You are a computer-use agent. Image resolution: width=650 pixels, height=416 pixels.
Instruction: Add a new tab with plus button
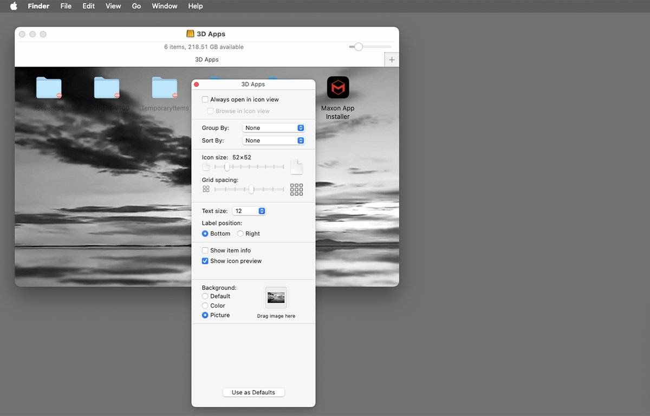pyautogui.click(x=392, y=60)
